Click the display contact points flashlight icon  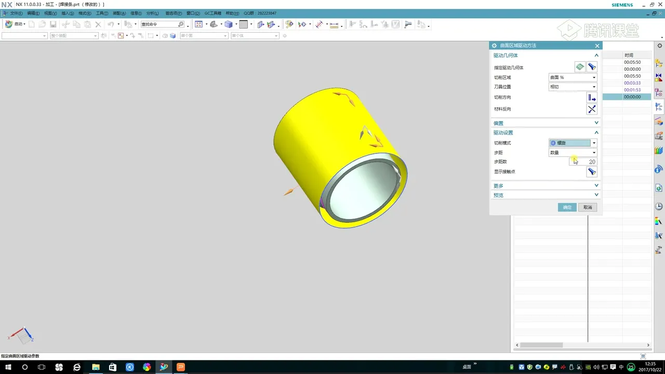pos(592,172)
